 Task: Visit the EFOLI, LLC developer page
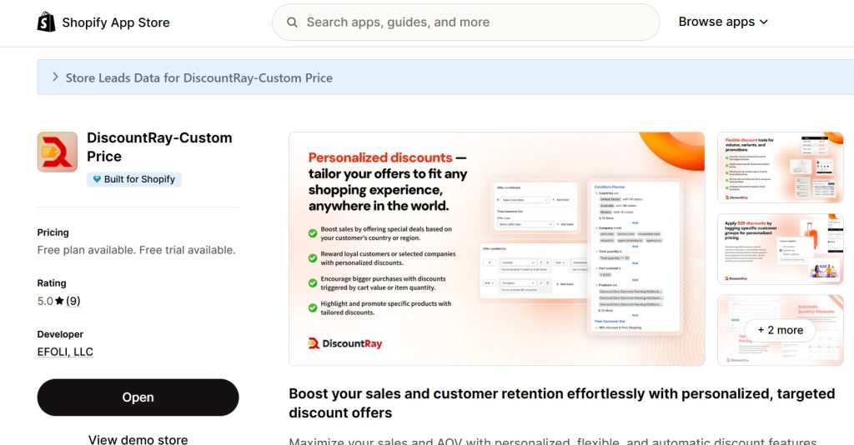(65, 352)
